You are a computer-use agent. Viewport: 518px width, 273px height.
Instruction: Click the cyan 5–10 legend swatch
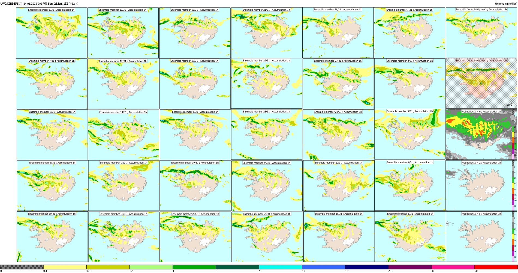281,267
